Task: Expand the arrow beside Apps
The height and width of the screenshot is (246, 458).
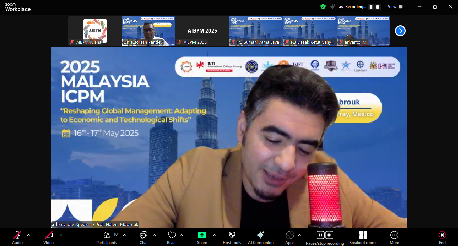Action: tap(299, 235)
